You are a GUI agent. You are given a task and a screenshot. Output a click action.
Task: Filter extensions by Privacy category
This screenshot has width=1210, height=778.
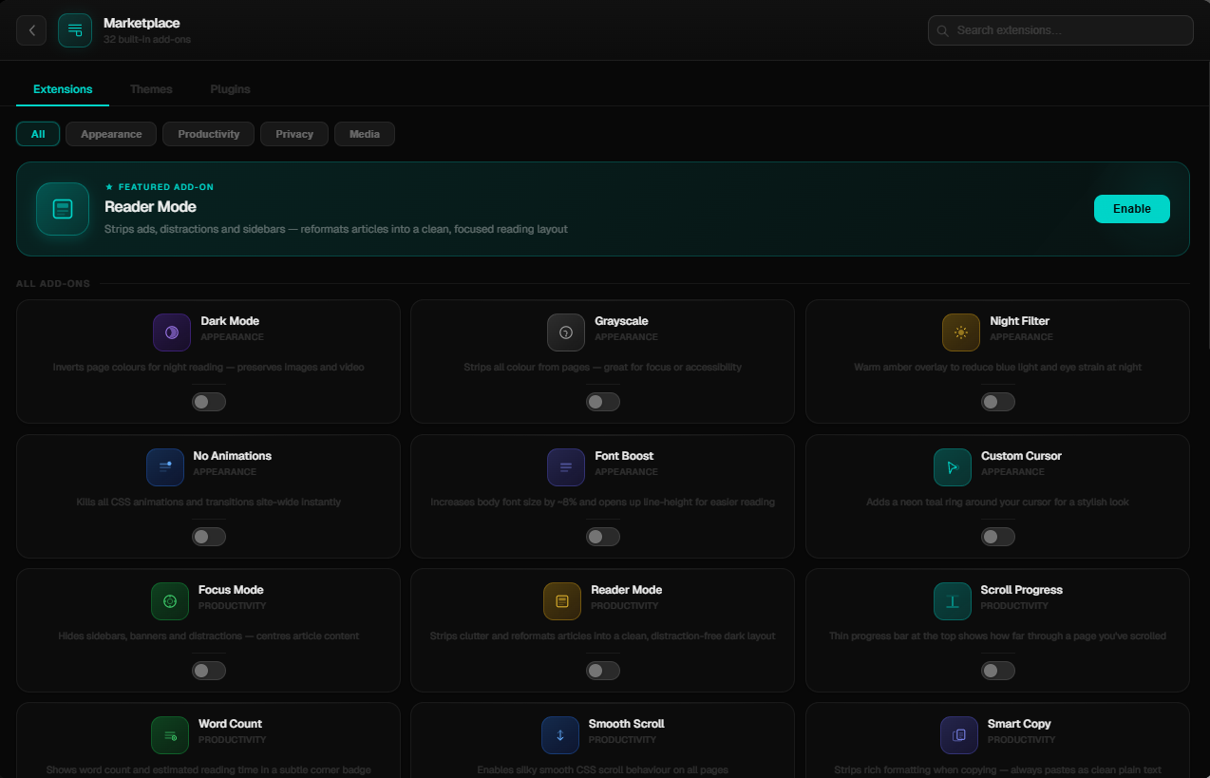[293, 134]
